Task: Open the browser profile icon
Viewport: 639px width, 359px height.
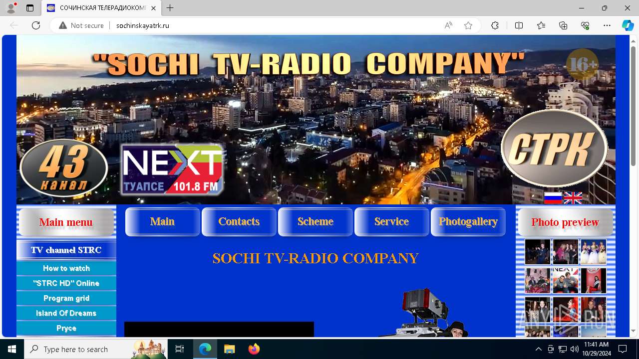Action: (11, 8)
